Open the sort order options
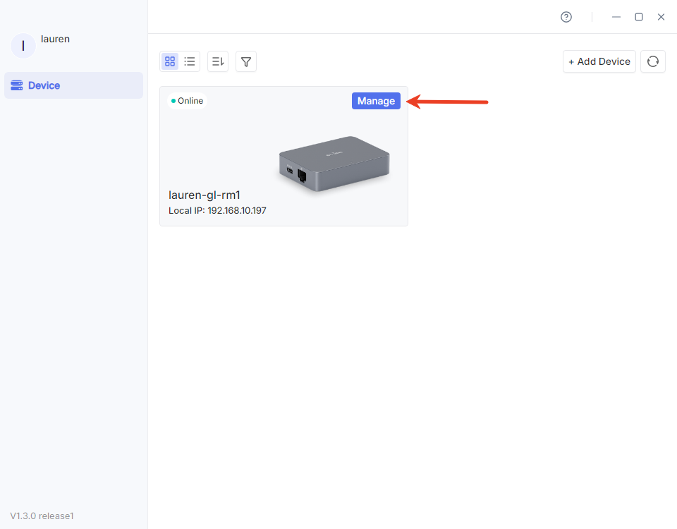 tap(218, 61)
